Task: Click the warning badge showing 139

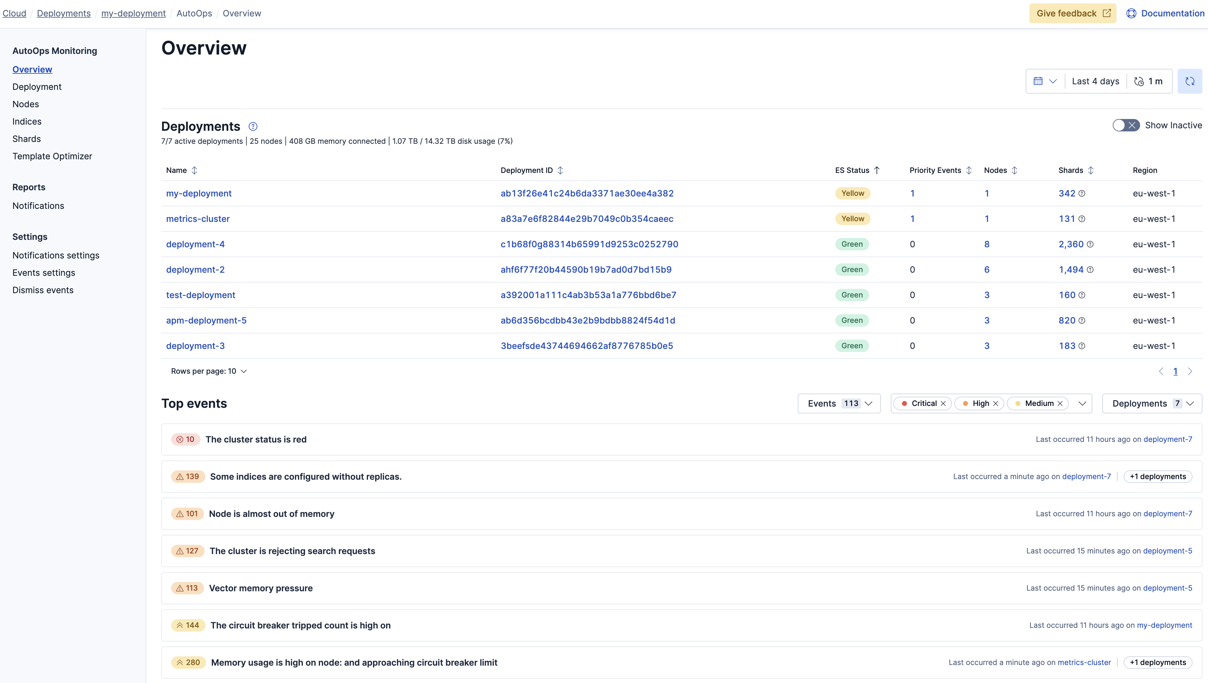Action: [188, 477]
